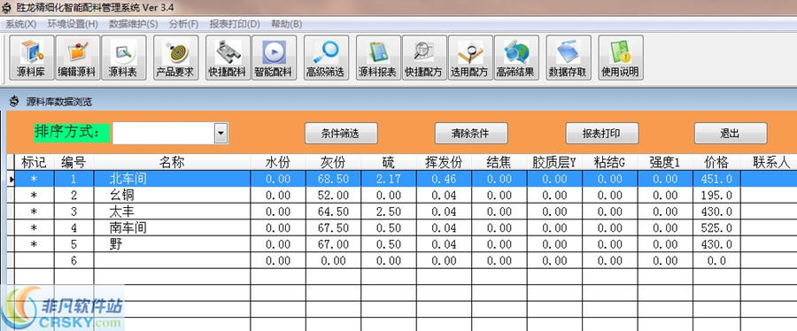Click the 退出 button
Viewport: 797px width, 331px height.
731,134
